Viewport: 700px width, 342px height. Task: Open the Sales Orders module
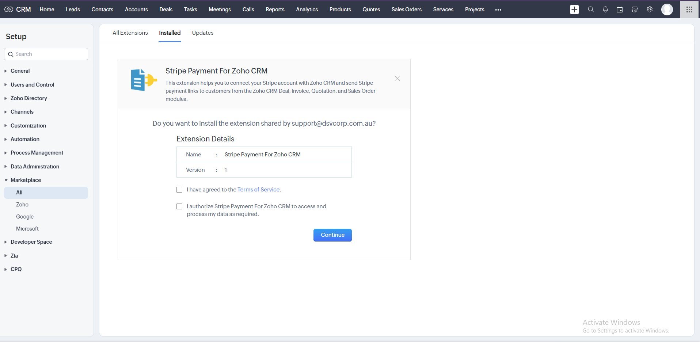(x=407, y=9)
